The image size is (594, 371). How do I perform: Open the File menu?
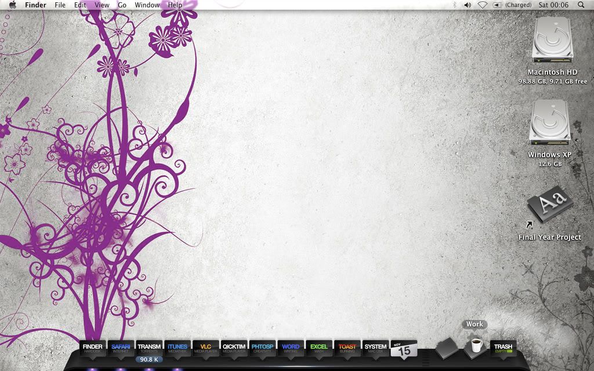pyautogui.click(x=60, y=5)
